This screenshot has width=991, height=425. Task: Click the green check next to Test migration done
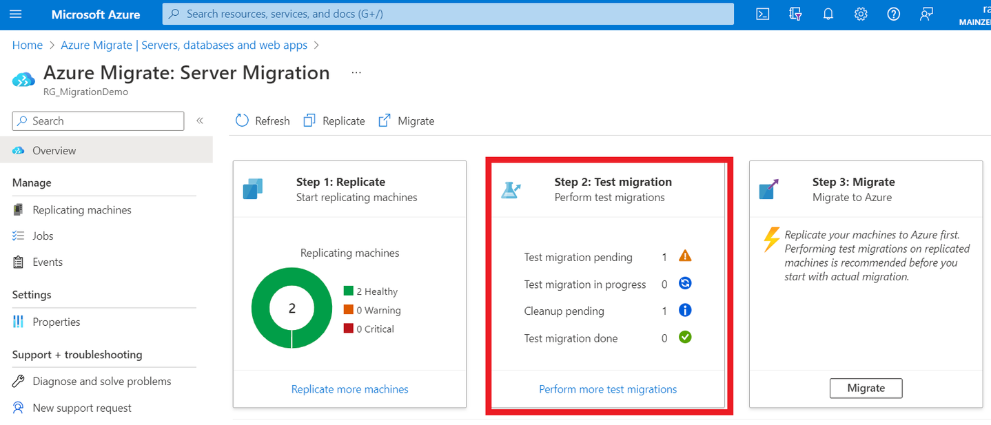click(x=685, y=338)
